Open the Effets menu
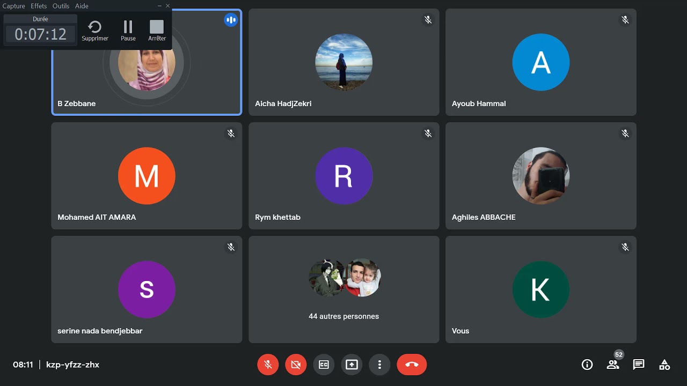The width and height of the screenshot is (687, 386). click(39, 6)
